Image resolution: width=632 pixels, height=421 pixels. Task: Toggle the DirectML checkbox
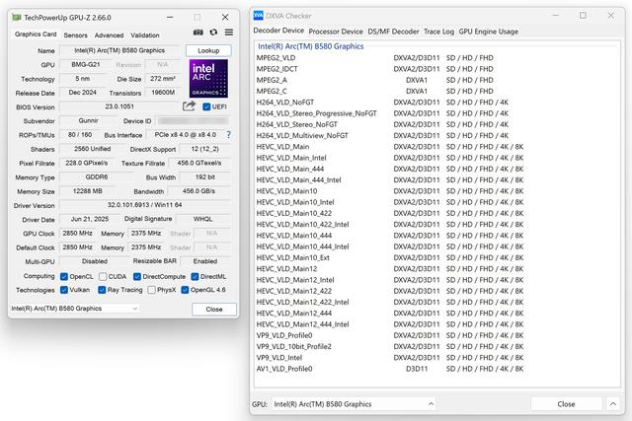(195, 276)
